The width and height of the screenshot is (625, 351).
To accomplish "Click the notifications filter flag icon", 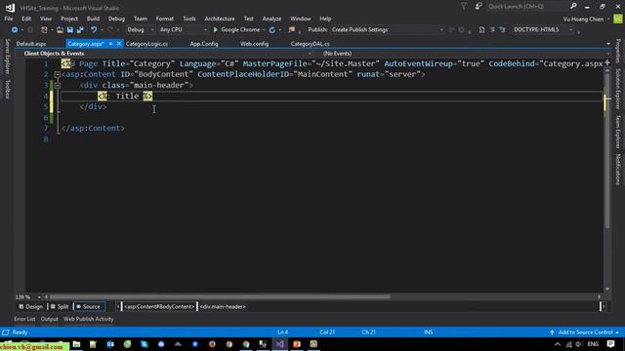I will point(464,7).
